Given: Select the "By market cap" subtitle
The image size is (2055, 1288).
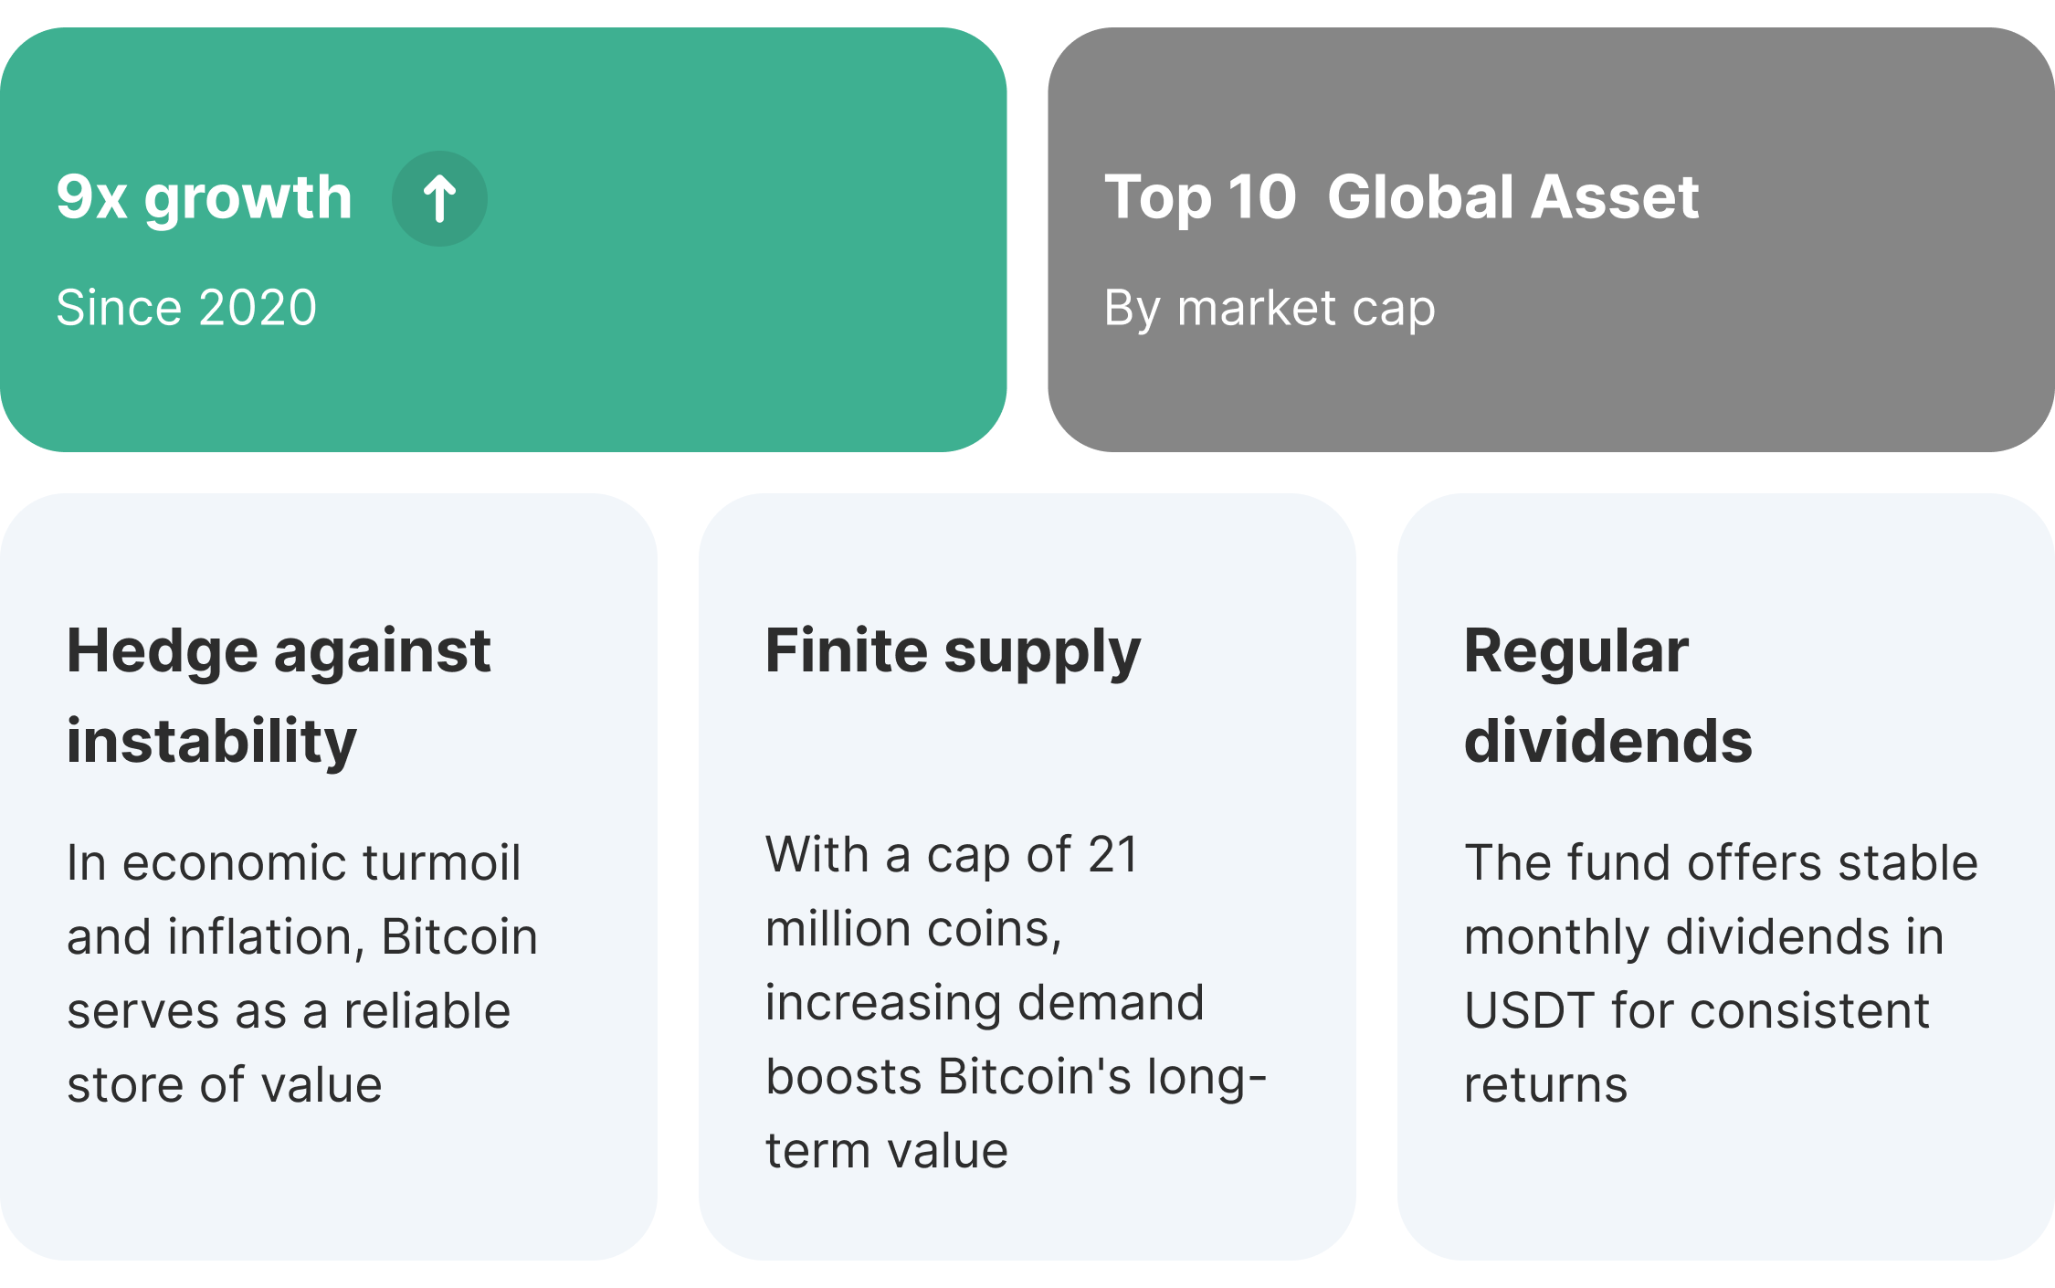Looking at the screenshot, I should (1270, 308).
